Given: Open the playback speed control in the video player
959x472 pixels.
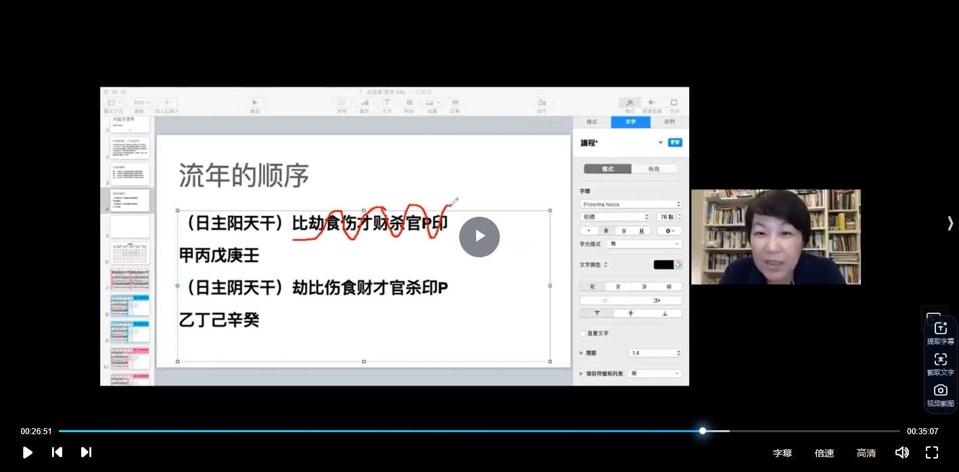Looking at the screenshot, I should tap(824, 452).
